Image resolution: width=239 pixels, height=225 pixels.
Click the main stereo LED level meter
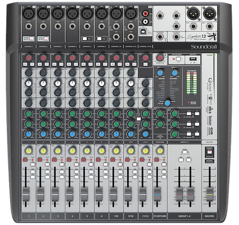pos(192,83)
